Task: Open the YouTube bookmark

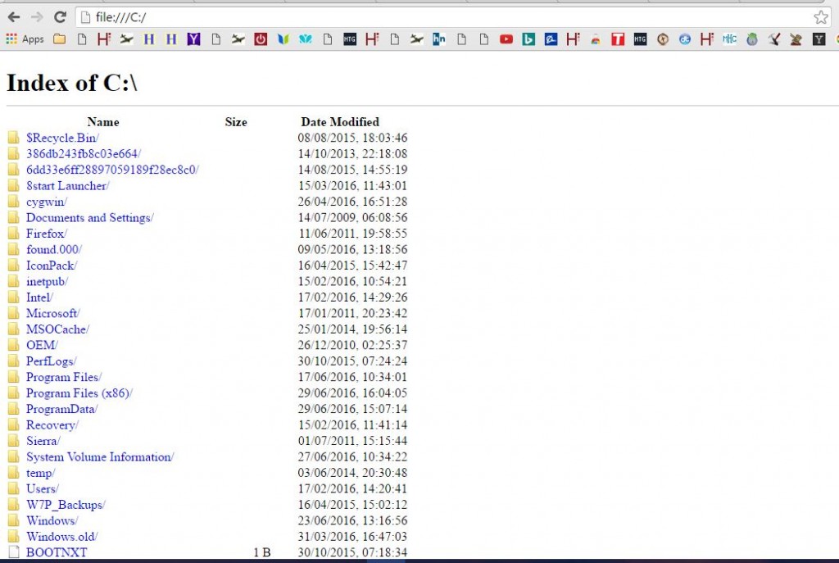Action: click(x=506, y=39)
